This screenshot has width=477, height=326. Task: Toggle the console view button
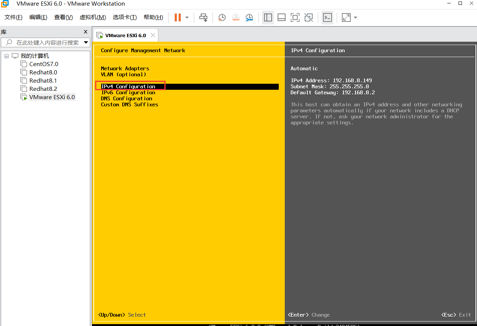[328, 17]
